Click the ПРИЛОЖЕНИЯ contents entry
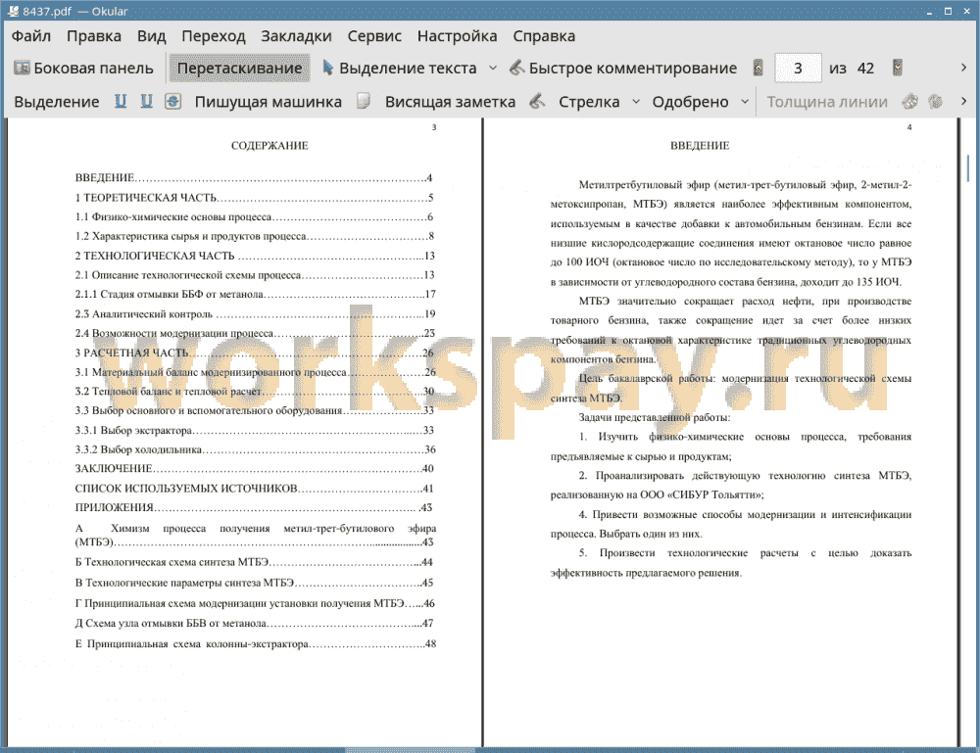Image resolution: width=980 pixels, height=753 pixels. [x=253, y=507]
